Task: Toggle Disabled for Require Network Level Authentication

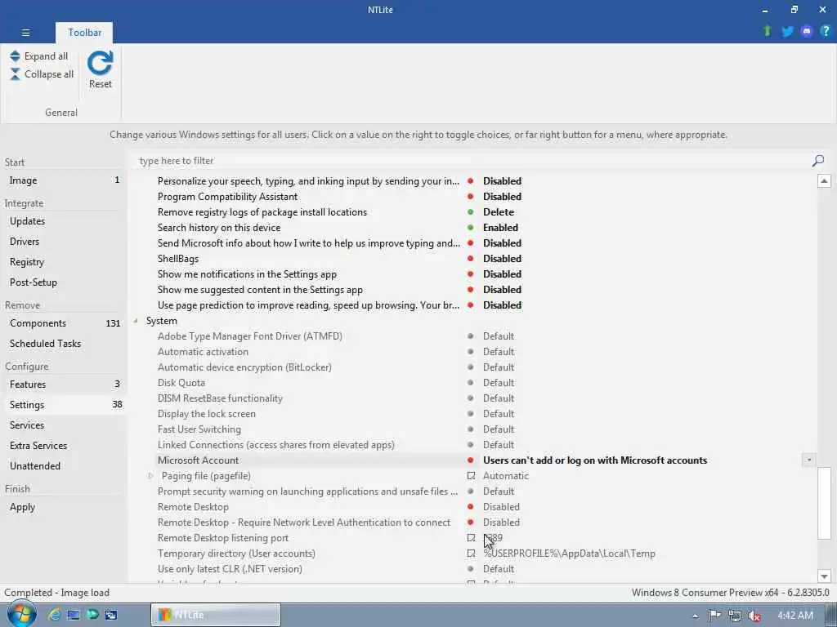Action: click(501, 522)
